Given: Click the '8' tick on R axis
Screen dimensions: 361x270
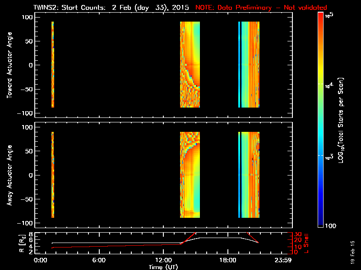Looking at the screenshot, I should pyautogui.click(x=30, y=234).
